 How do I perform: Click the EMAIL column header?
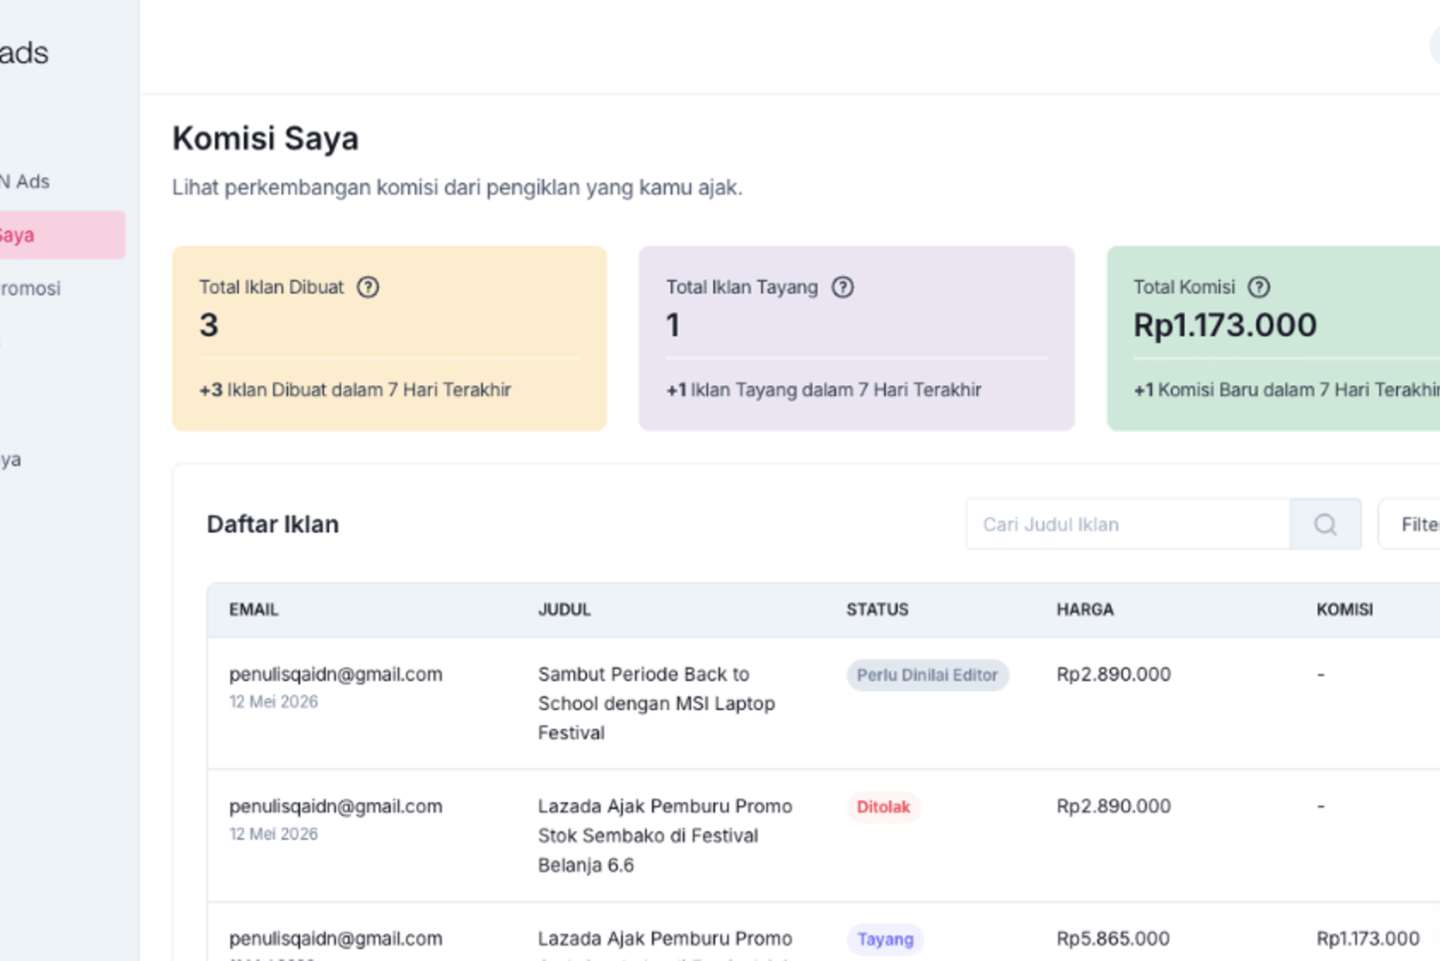[x=254, y=609]
